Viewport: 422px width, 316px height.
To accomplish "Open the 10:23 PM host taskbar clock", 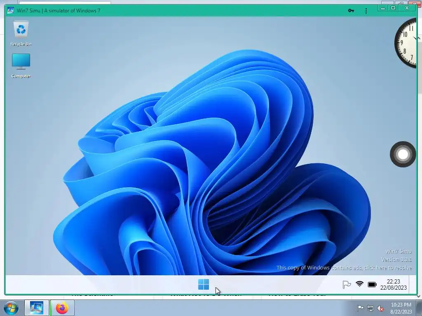I will click(x=401, y=308).
